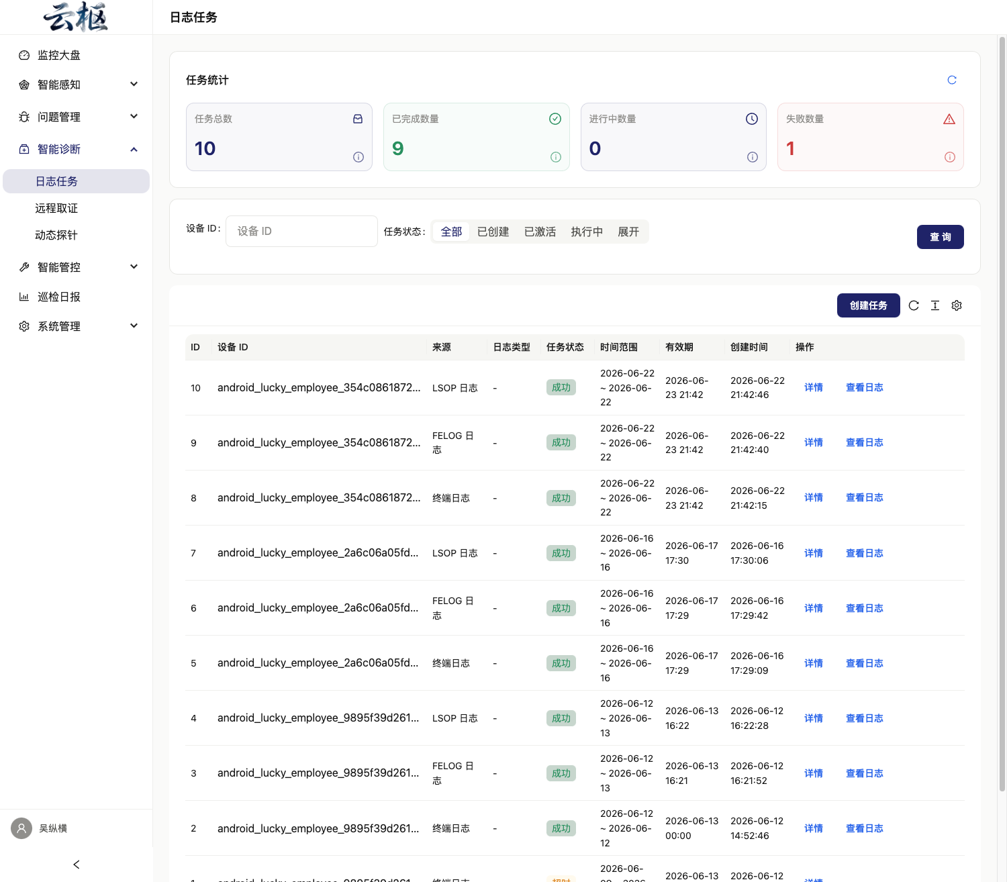Click the 巡检日报 chart icon
This screenshot has height=882, width=1007.
click(x=24, y=297)
